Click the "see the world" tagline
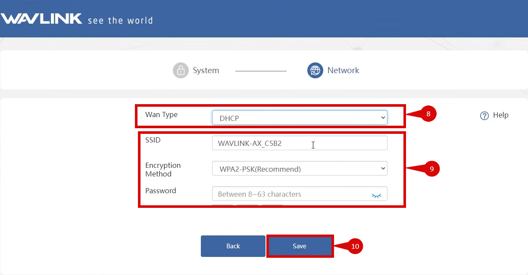Viewport: 528px width, 275px height. point(120,20)
